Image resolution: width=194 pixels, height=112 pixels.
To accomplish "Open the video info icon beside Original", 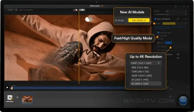I will tap(16, 10).
